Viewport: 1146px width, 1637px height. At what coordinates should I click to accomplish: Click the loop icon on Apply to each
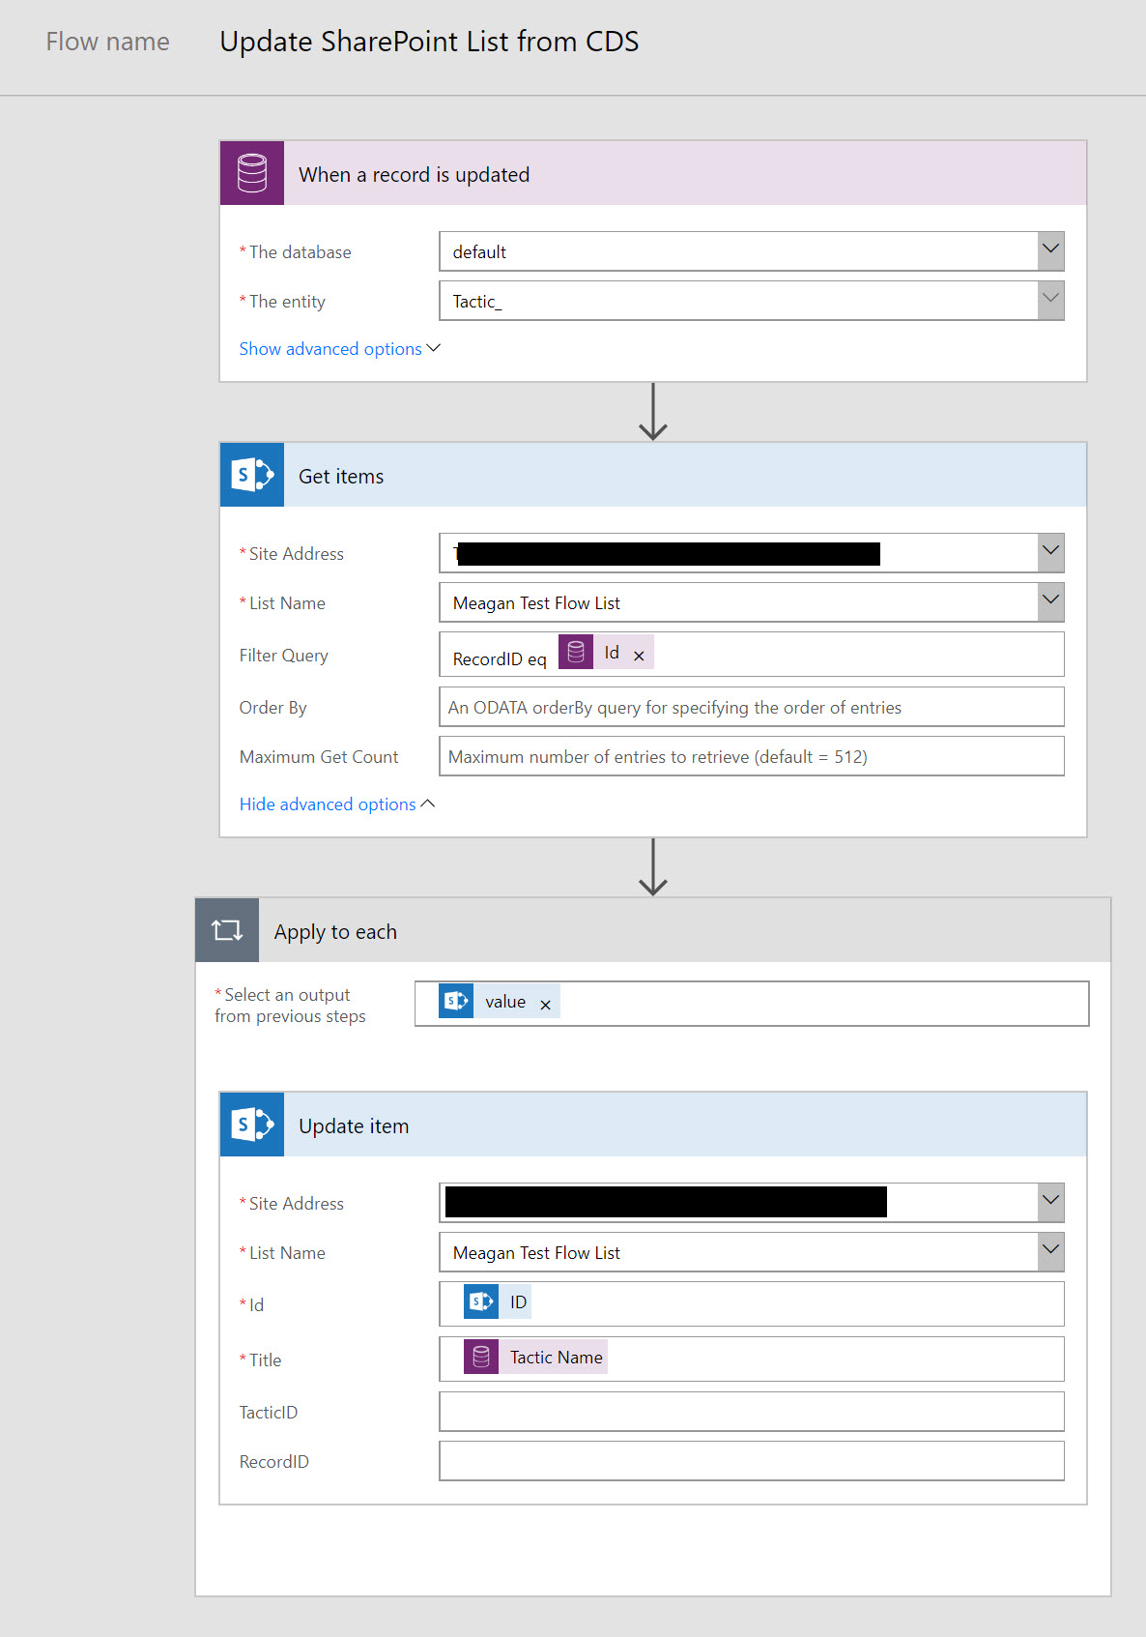(227, 930)
